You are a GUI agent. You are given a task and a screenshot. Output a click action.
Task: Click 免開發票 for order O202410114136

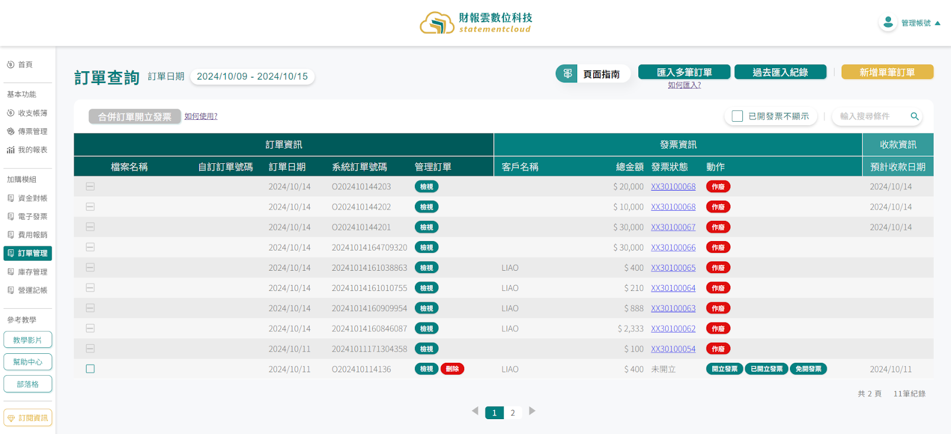(808, 369)
